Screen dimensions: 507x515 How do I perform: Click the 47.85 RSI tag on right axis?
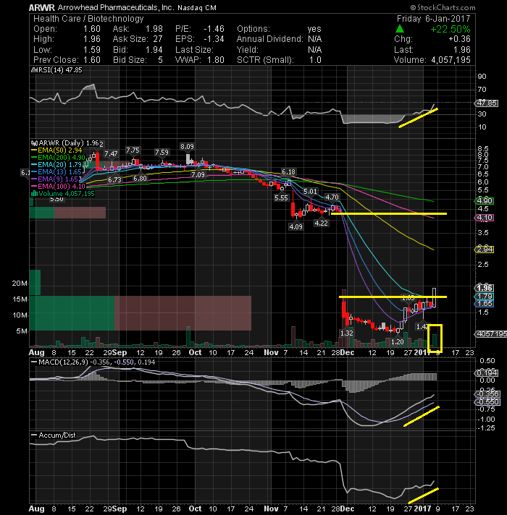(x=487, y=103)
